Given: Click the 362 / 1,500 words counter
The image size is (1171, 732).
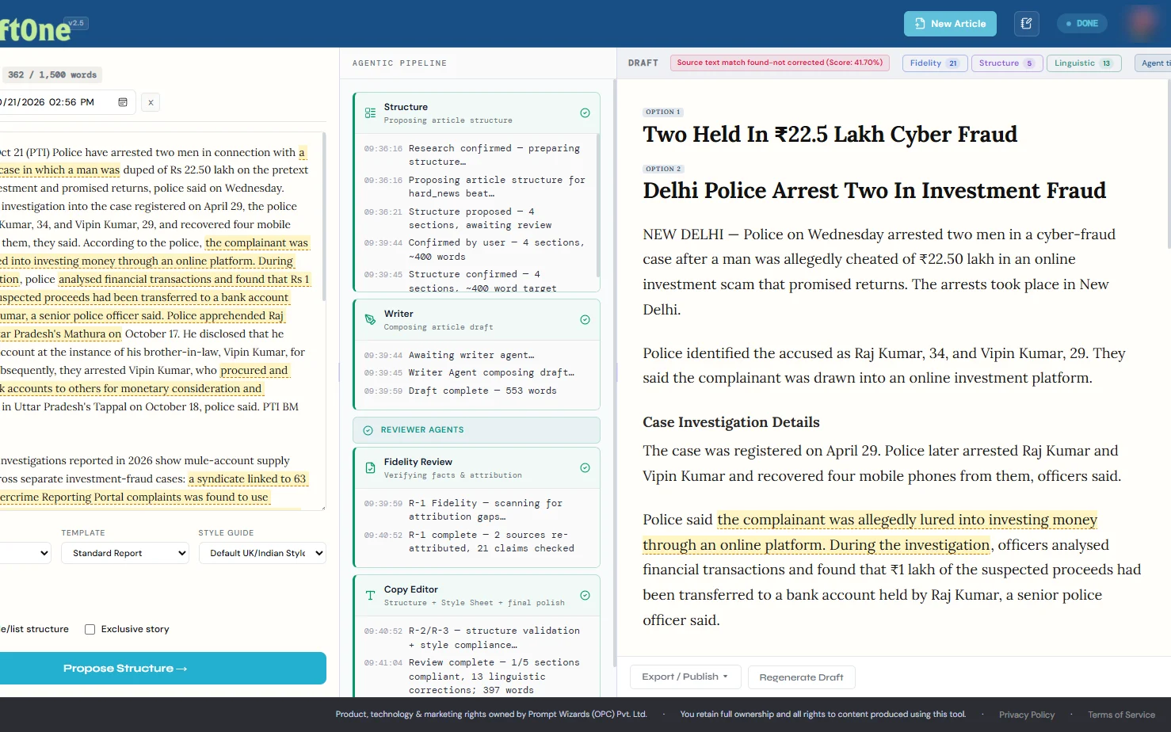Looking at the screenshot, I should tap(51, 75).
